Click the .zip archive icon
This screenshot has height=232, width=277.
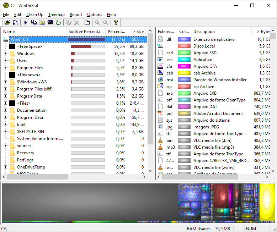click(160, 87)
